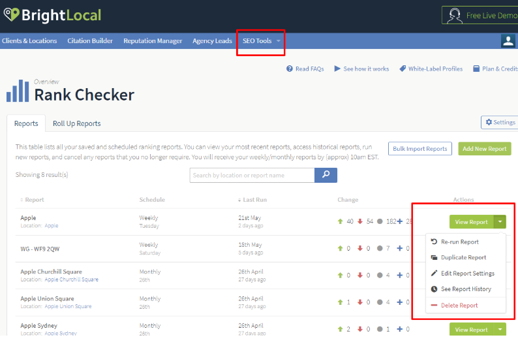The image size is (518, 346).
Task: Click blue plus icon in Apple row
Action: click(400, 221)
